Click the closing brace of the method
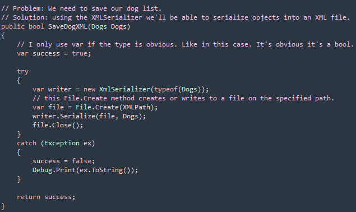356x212 pixels. coord(3,206)
